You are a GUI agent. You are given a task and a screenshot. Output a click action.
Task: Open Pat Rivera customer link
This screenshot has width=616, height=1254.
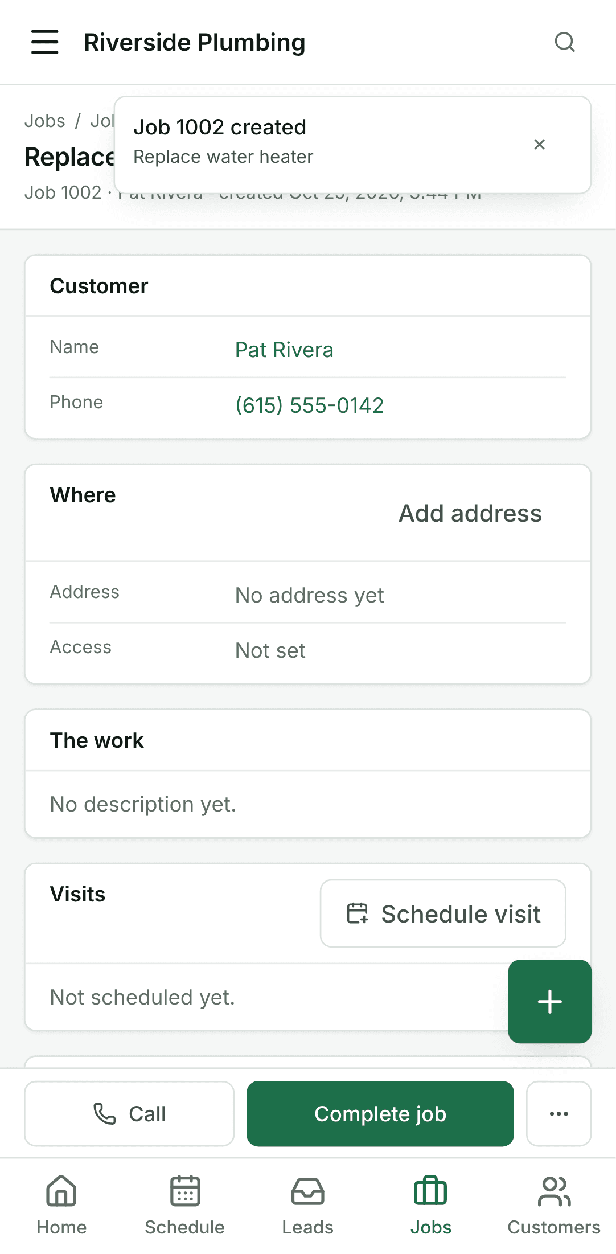pos(285,350)
